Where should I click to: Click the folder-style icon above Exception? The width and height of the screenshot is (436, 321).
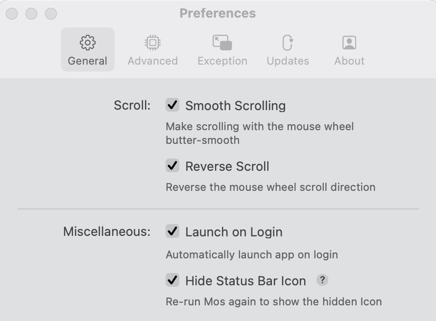[222, 43]
